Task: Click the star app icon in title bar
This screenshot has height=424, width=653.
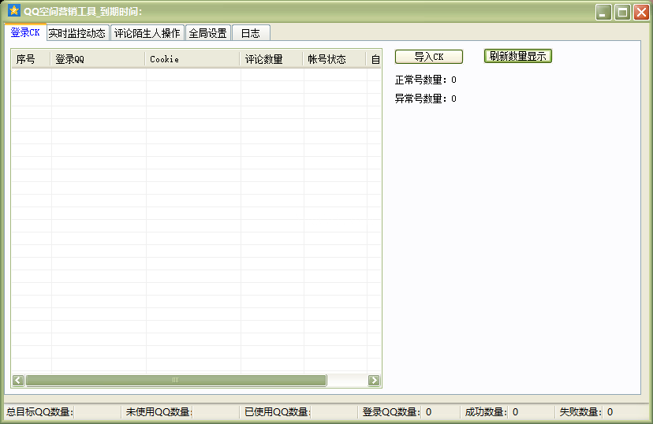Action: [x=13, y=11]
